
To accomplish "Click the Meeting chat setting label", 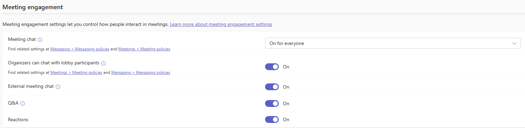I will 22,39.
